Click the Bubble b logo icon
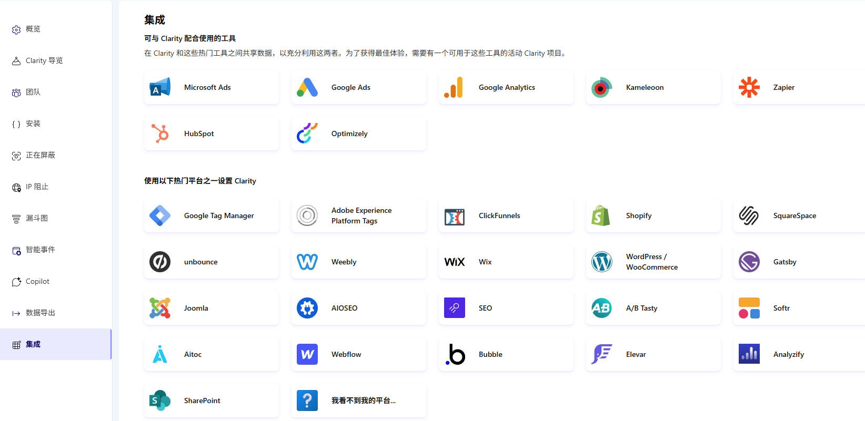Image resolution: width=865 pixels, height=421 pixels. pyautogui.click(x=455, y=354)
